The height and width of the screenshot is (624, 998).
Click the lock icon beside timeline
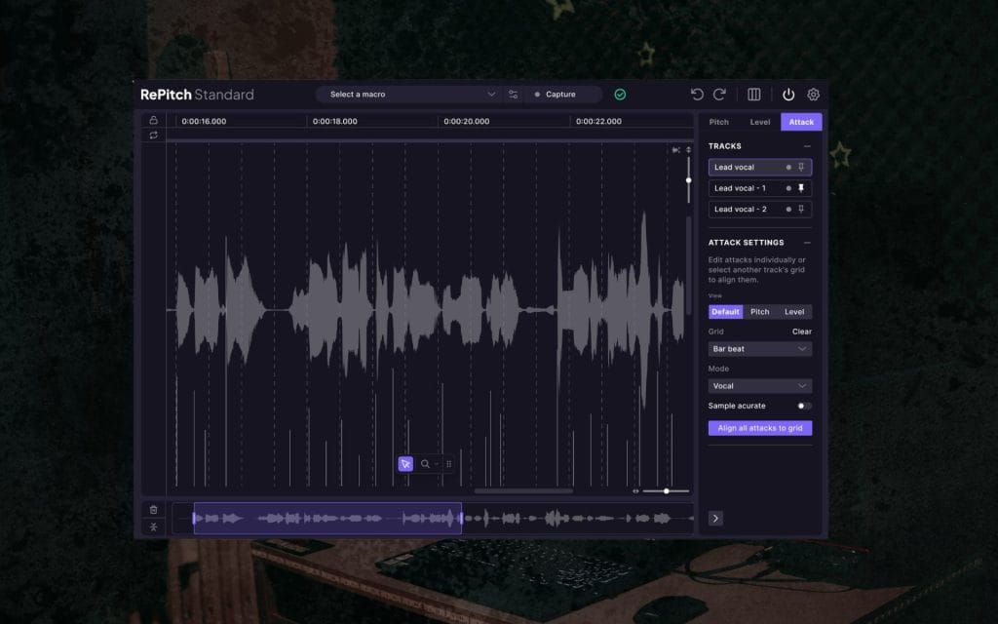pyautogui.click(x=153, y=120)
